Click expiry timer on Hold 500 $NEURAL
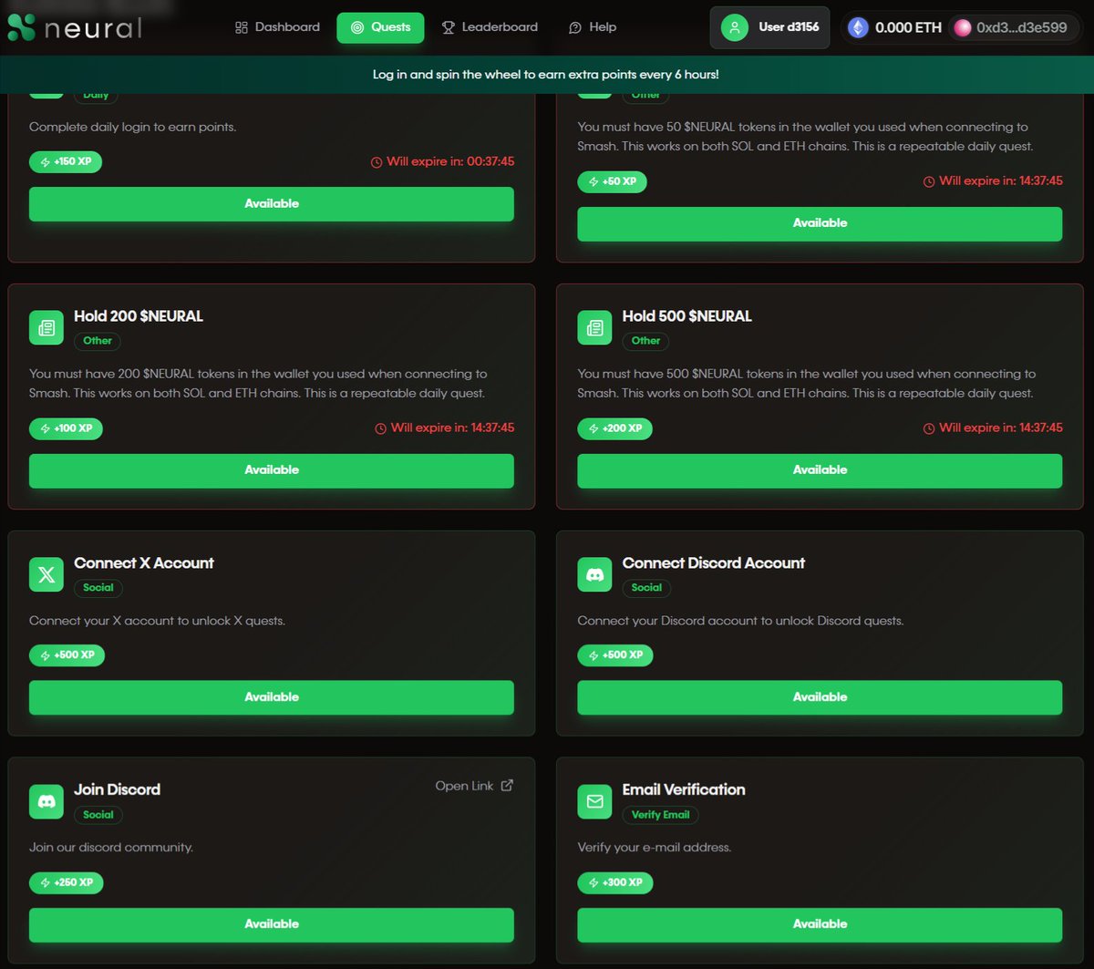The image size is (1094, 969). (x=993, y=428)
